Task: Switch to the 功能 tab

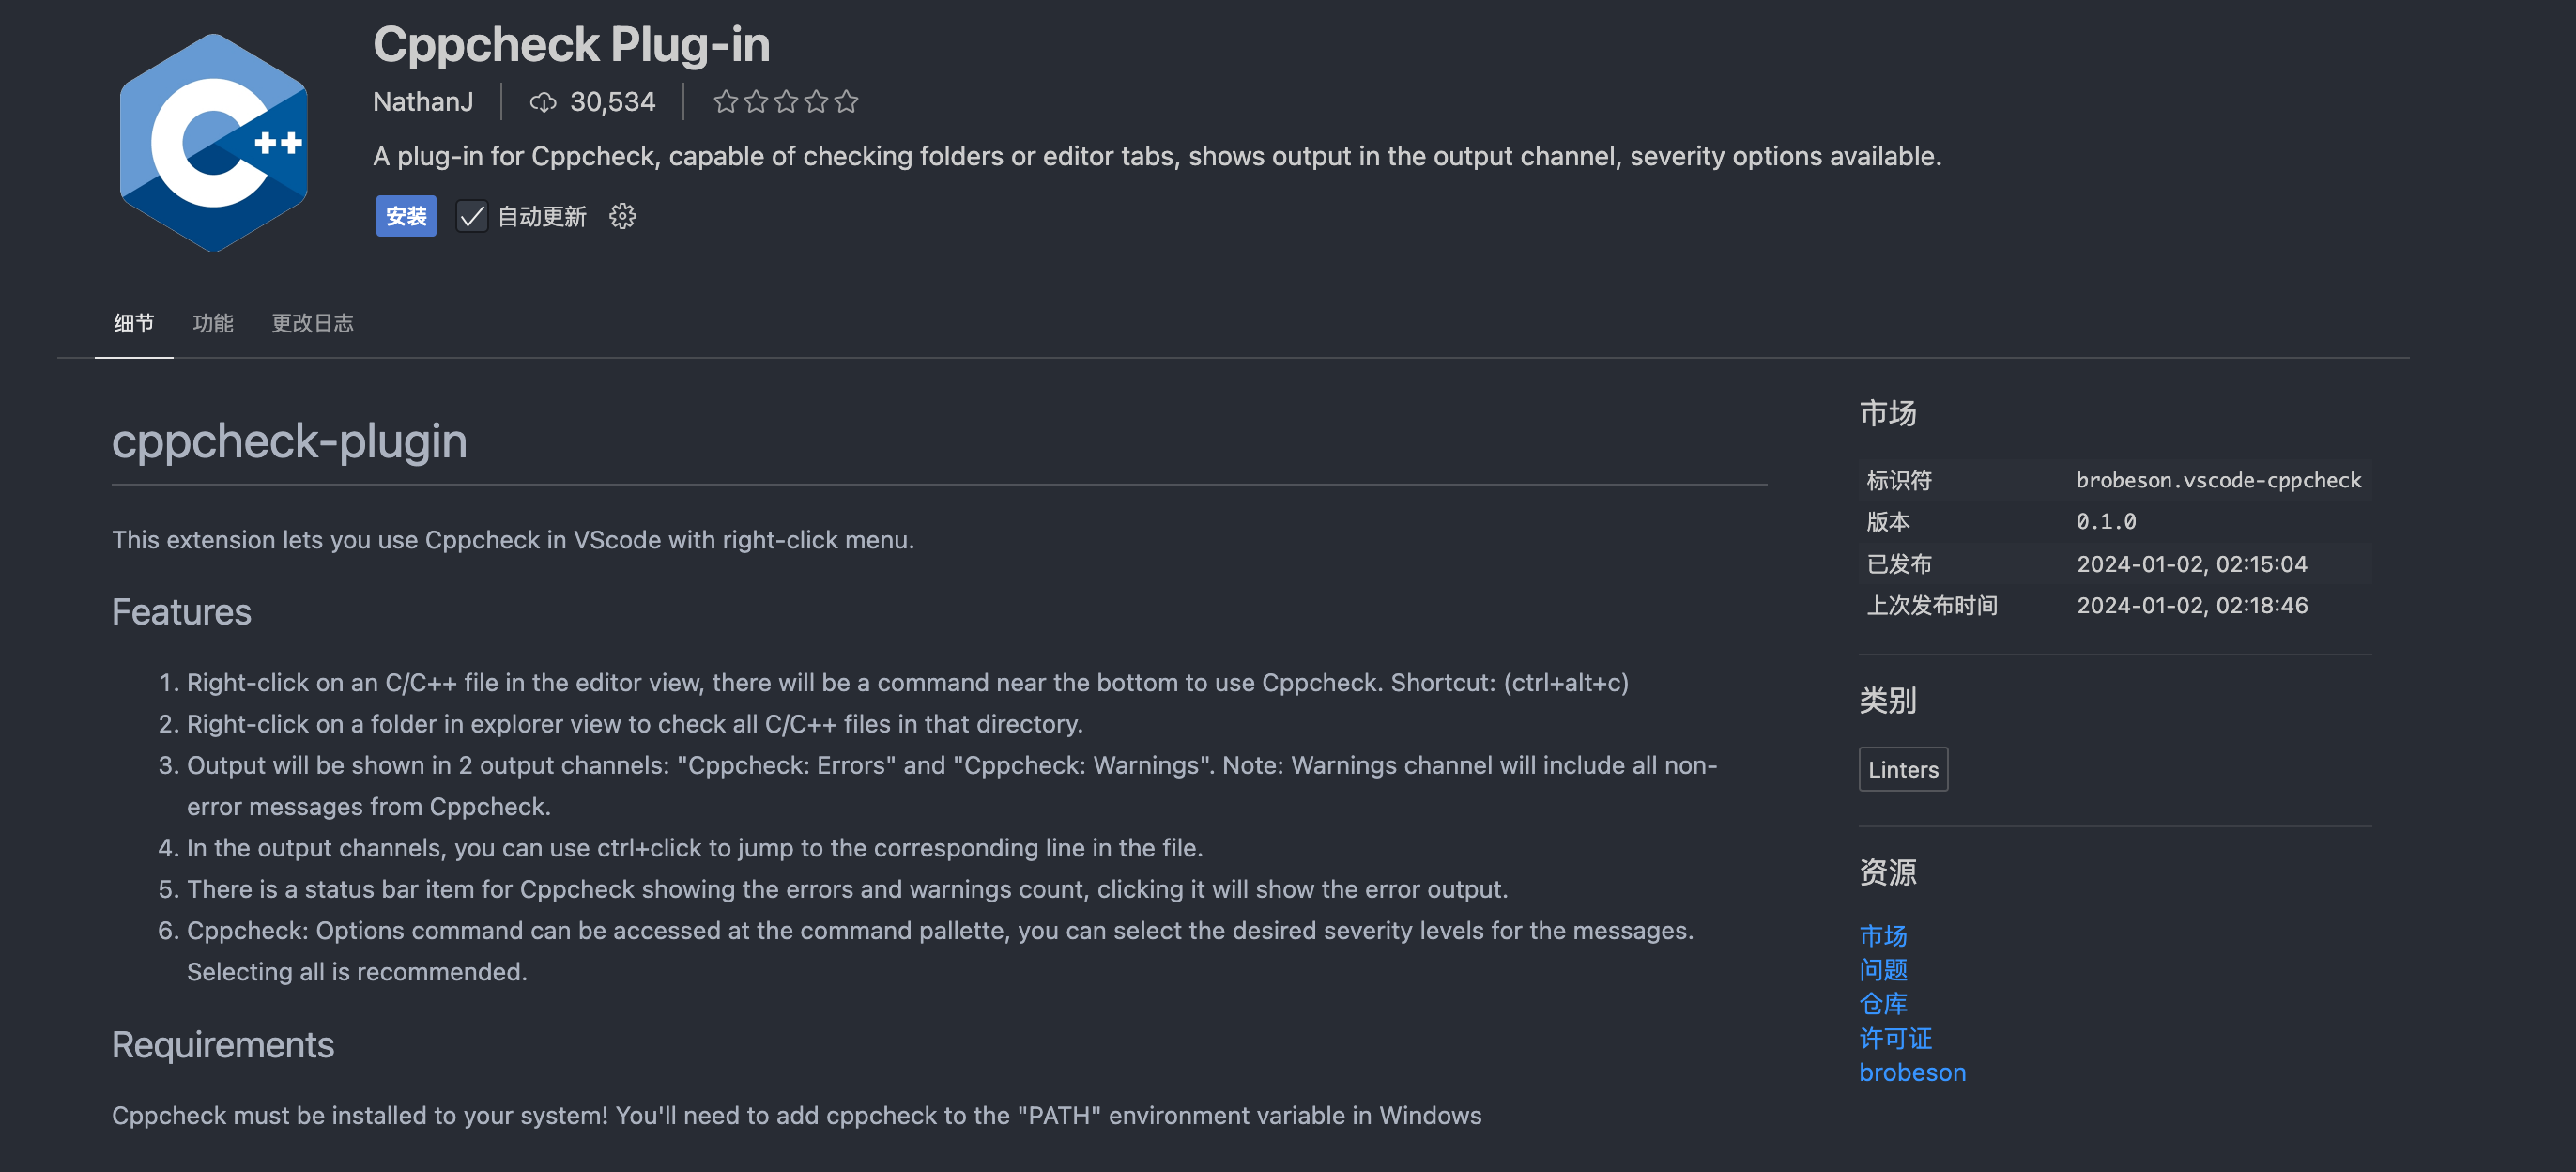Action: [213, 323]
